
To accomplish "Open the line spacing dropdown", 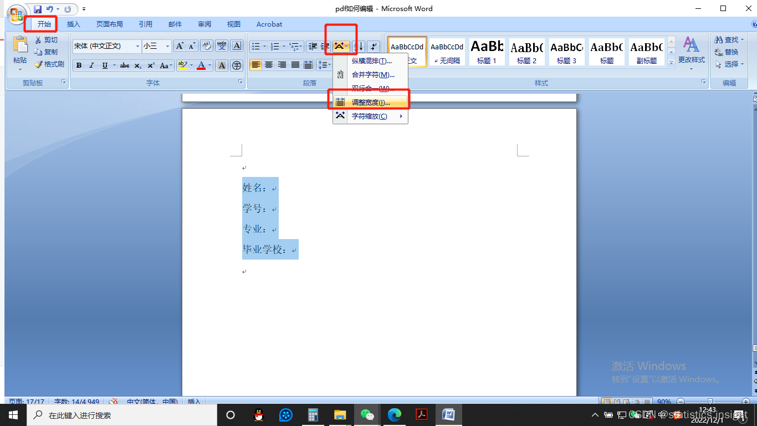I will point(324,65).
